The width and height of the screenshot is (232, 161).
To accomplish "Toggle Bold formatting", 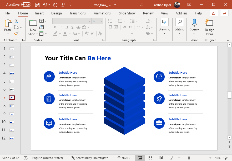I will (x=55, y=27).
